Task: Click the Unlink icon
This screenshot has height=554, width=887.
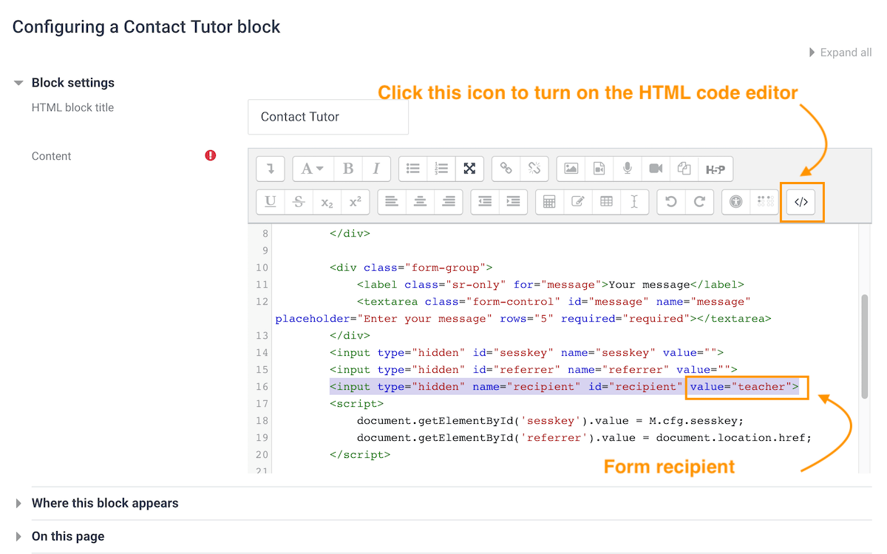Action: [x=534, y=169]
